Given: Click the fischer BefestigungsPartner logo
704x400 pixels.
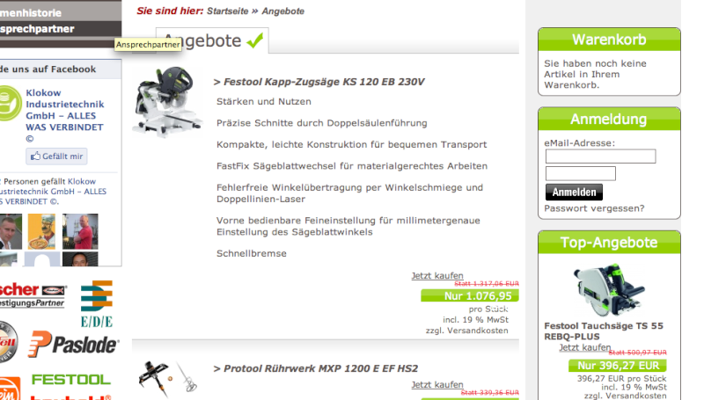Looking at the screenshot, I should coord(33,295).
